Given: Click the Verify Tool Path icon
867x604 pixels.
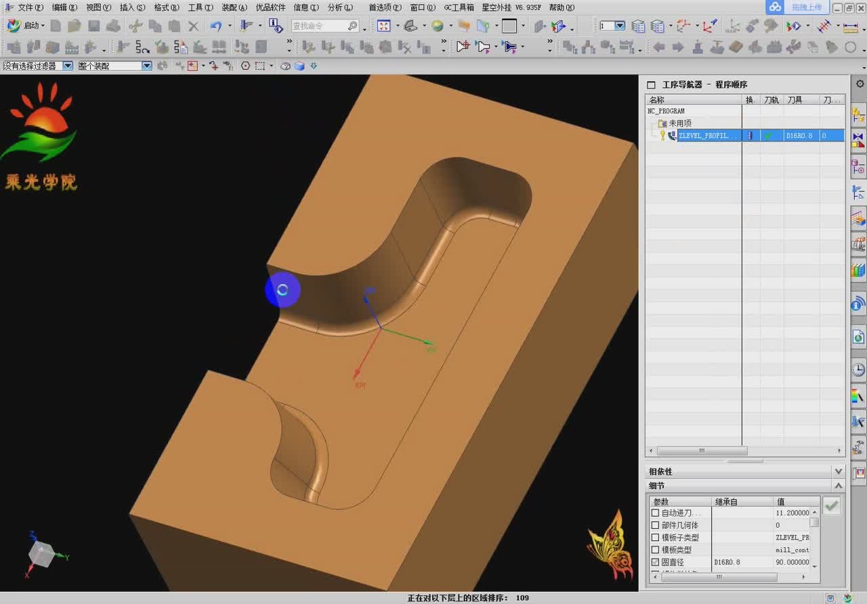Looking at the screenshot, I should (161, 47).
